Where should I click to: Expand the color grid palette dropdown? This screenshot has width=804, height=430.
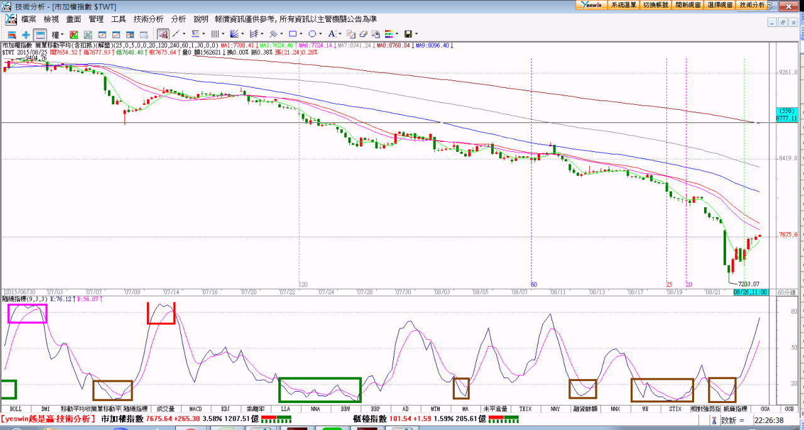(397, 34)
